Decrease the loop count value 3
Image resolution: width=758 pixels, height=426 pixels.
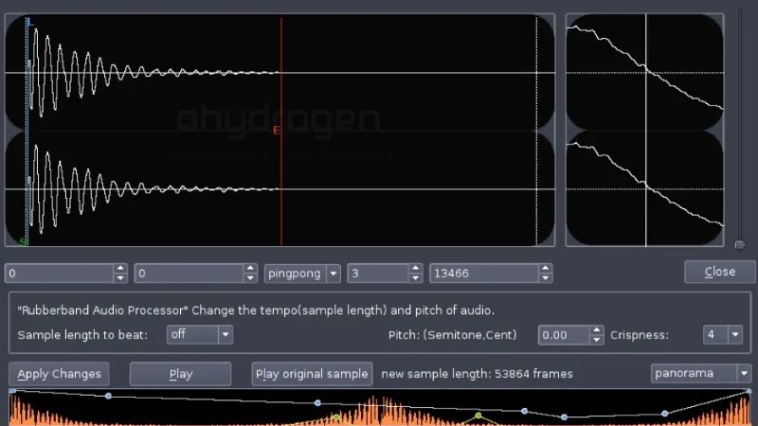415,278
